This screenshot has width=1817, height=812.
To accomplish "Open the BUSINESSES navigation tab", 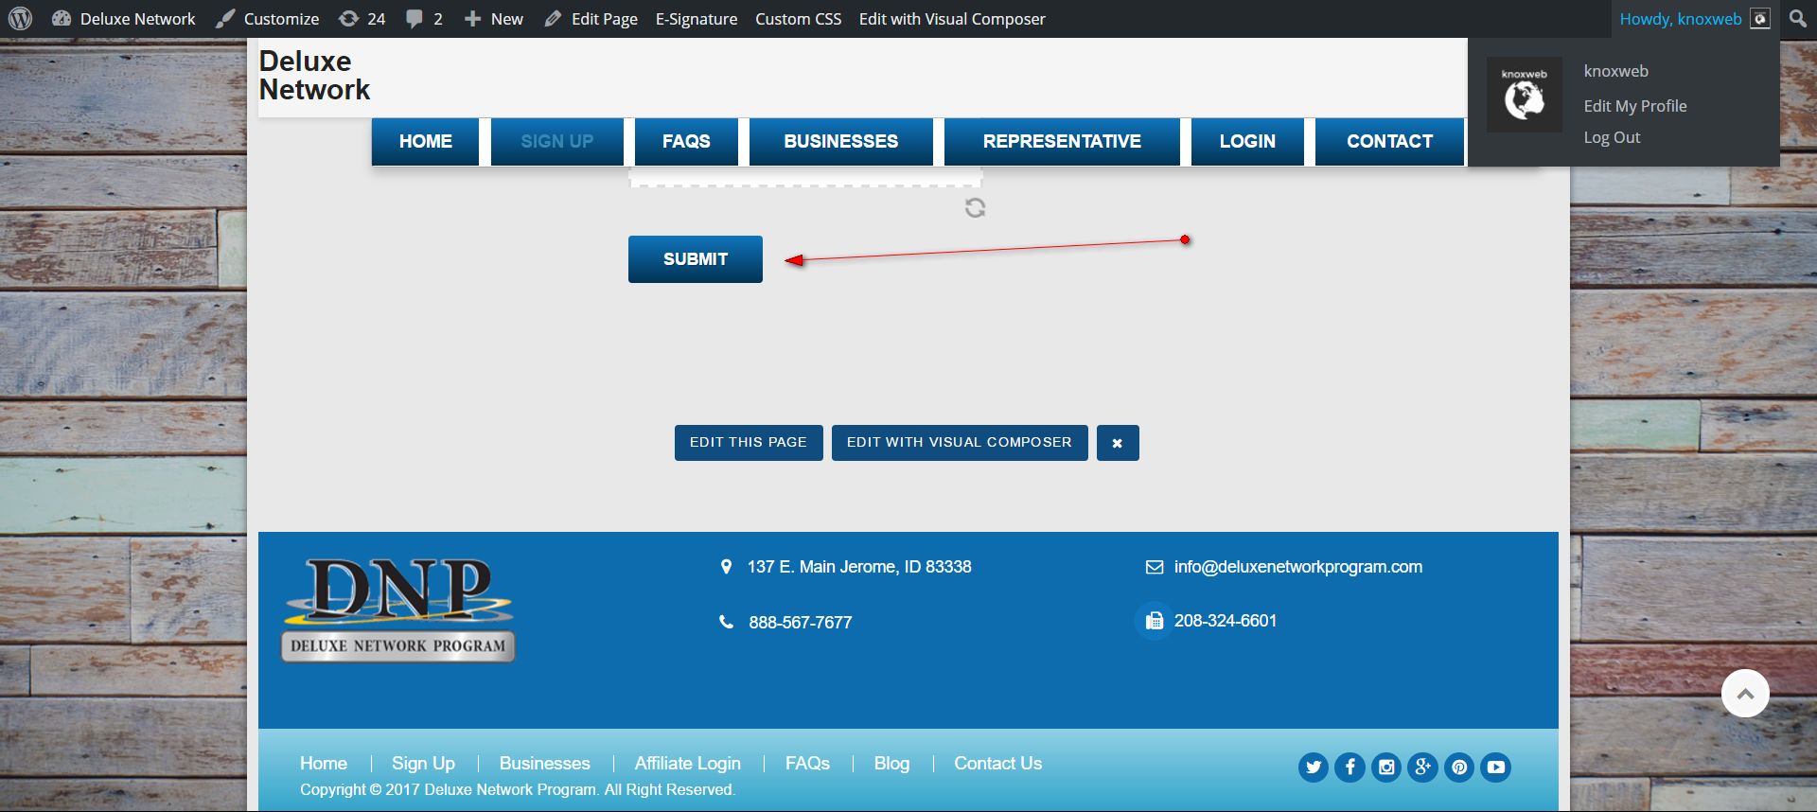I will point(841,142).
